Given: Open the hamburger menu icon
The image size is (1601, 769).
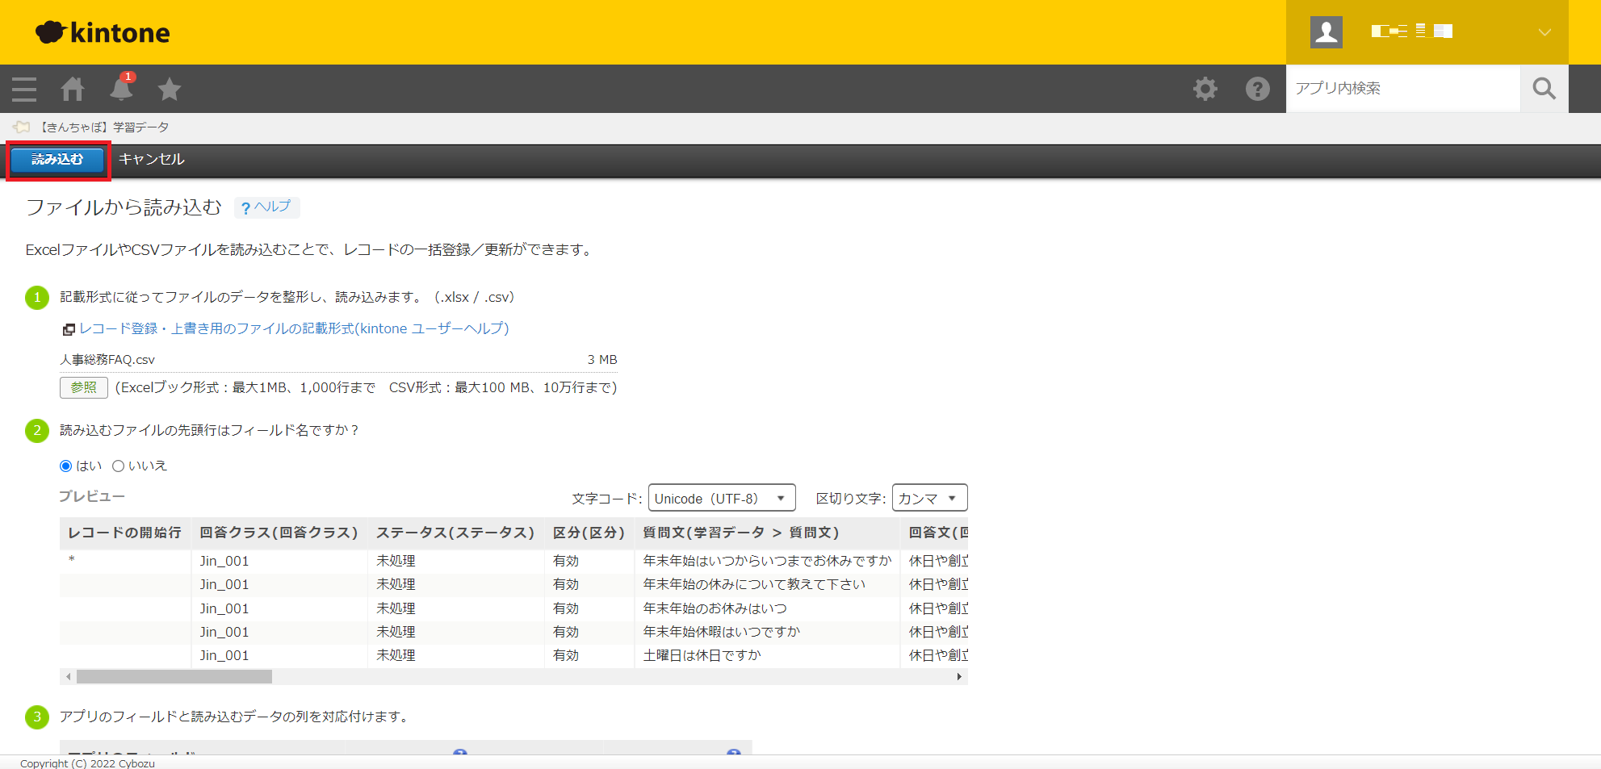Looking at the screenshot, I should click(24, 89).
